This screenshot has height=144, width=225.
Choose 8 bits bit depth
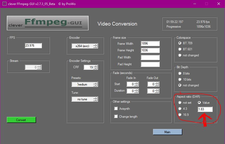(x=180, y=73)
